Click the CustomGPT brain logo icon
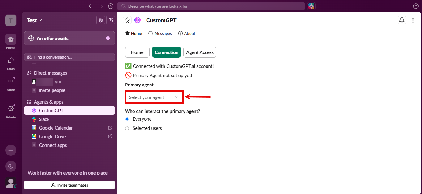 (138, 20)
